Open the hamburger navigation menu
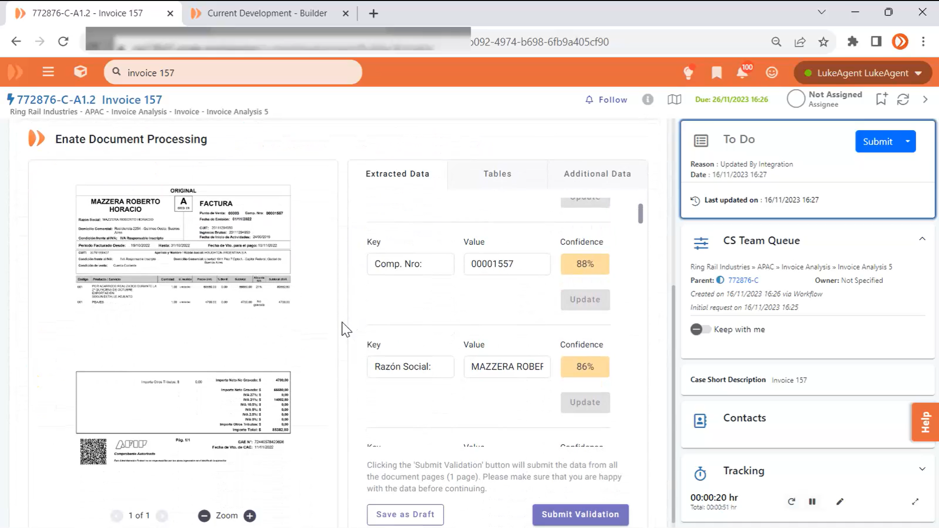 click(x=48, y=72)
